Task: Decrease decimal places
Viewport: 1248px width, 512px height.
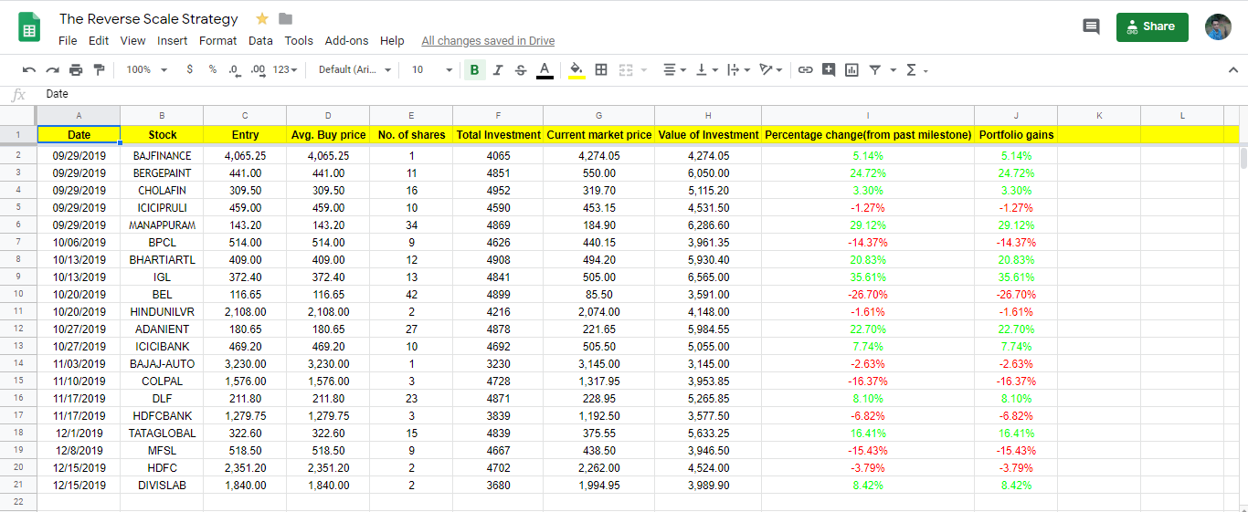Action: click(235, 69)
